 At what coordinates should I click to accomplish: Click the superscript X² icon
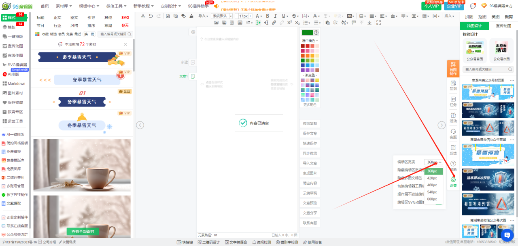pos(289,23)
